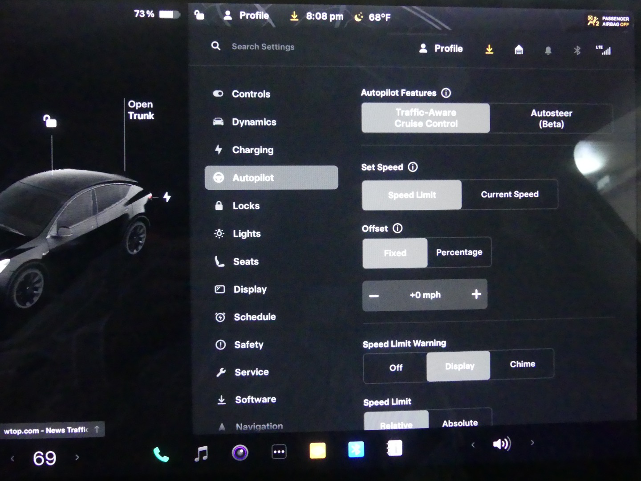Image resolution: width=641 pixels, height=481 pixels.
Task: Choose Percentage offset
Action: pos(459,252)
